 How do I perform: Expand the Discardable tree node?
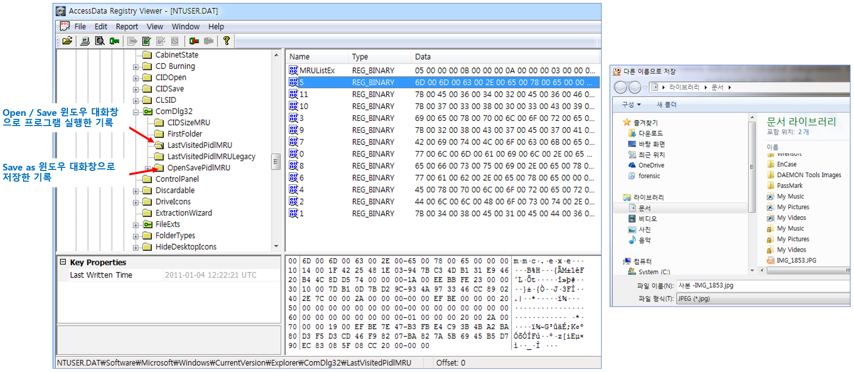(x=136, y=191)
